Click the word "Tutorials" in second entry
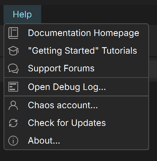This screenshot has height=161, width=157. coord(119,51)
